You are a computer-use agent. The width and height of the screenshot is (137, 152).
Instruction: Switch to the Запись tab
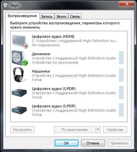point(47,16)
